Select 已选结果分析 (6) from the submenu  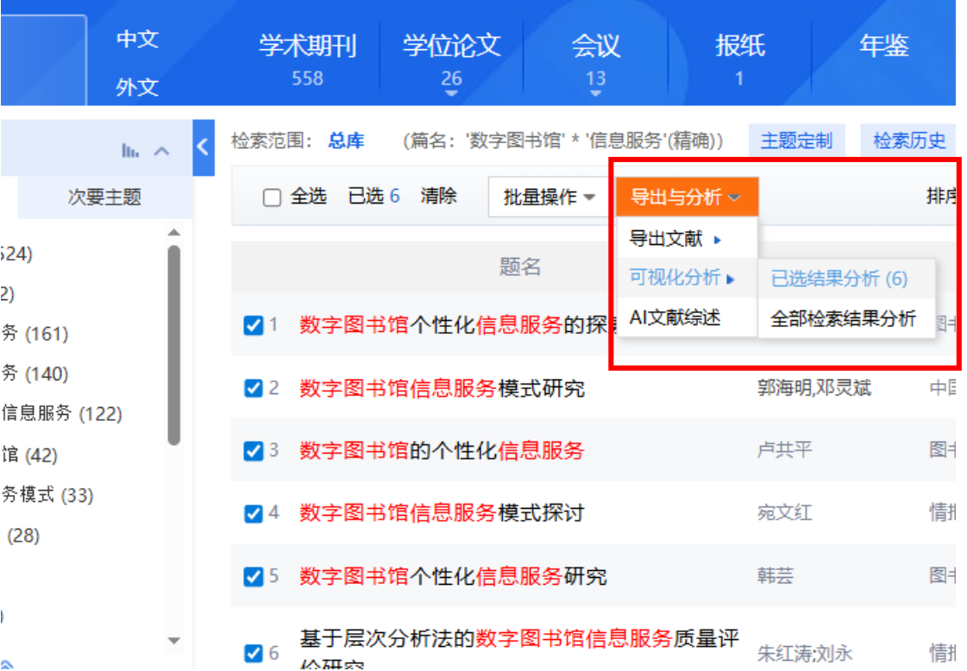point(838,279)
